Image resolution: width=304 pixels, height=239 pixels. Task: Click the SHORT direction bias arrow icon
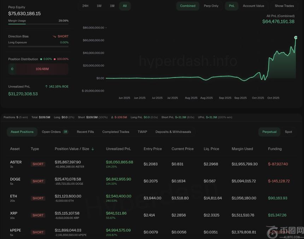click(x=54, y=36)
